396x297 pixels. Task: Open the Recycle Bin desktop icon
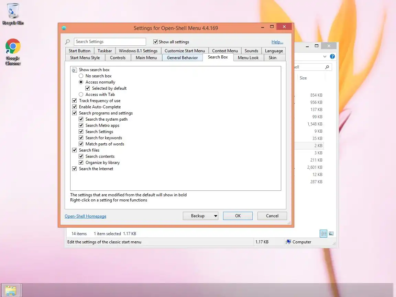(13, 14)
